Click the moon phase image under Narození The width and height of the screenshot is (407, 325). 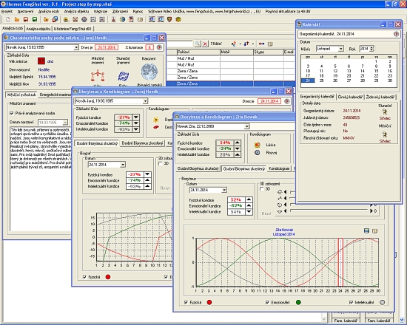tap(149, 72)
